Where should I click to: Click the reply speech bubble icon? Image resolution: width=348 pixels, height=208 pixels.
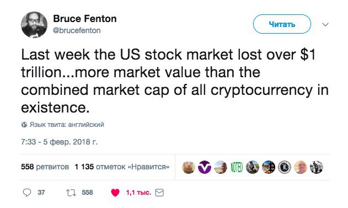coord(27,193)
